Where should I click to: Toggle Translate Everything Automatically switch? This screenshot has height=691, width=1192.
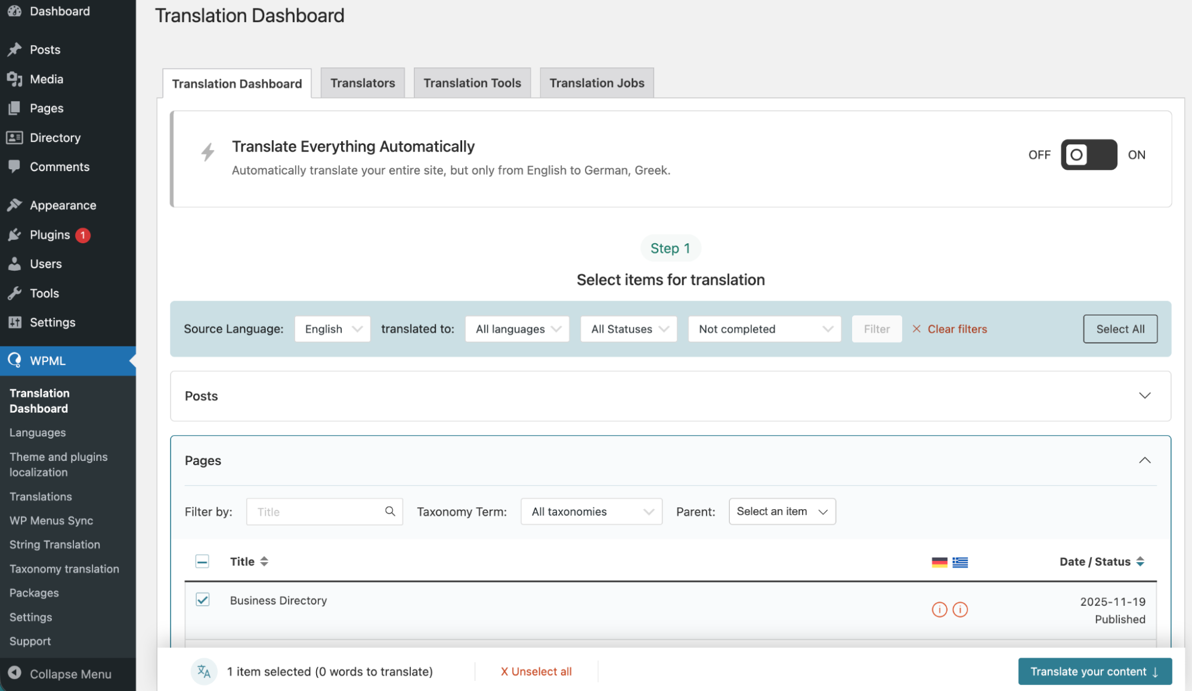pos(1088,155)
